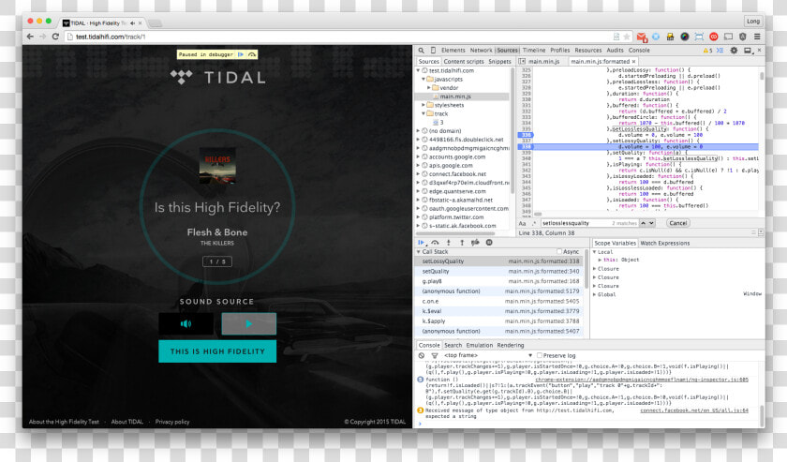This screenshot has height=462, width=787.
Task: Open the Privacy policy link
Action: pos(172,422)
